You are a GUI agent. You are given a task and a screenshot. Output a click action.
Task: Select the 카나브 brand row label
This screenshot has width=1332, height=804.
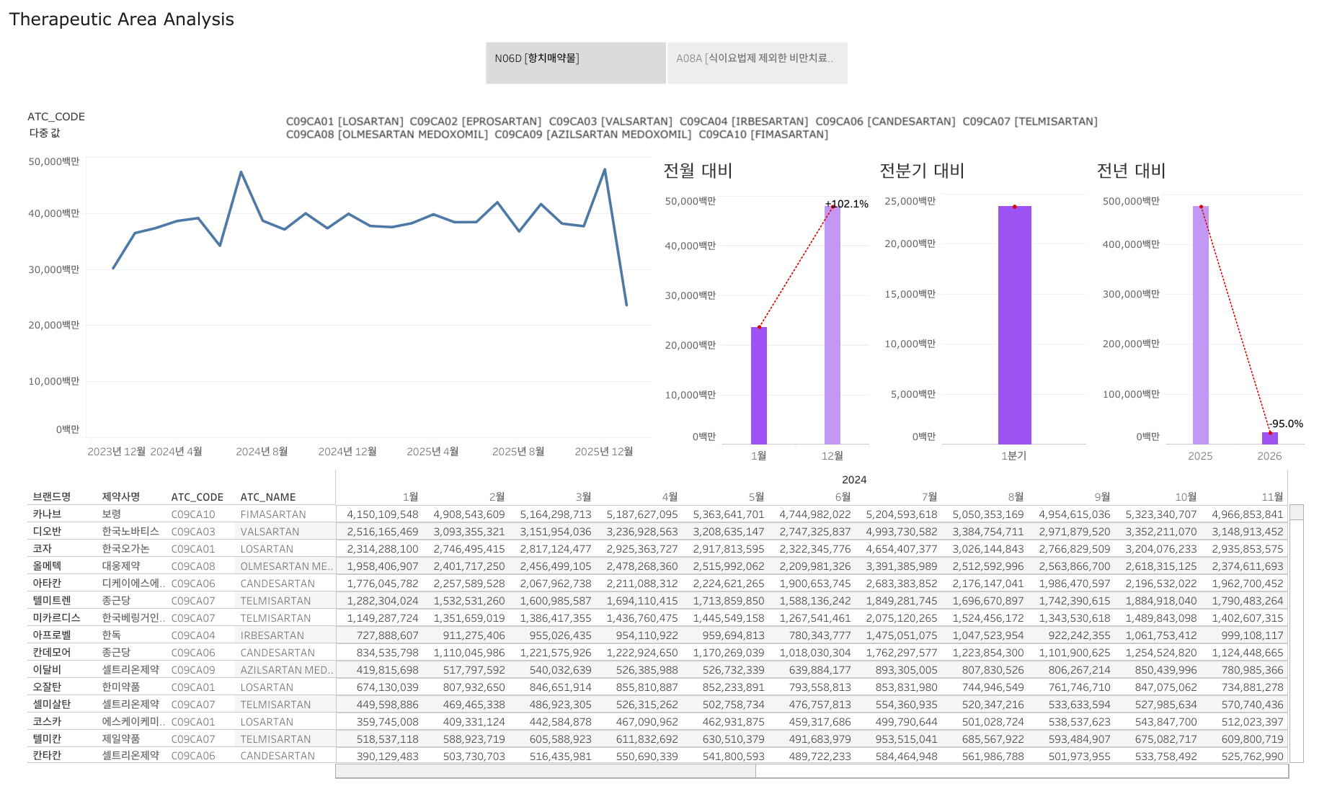47,514
